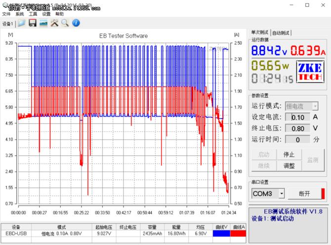This screenshot has width=331, height=245.
Task: Export the chart image via picture icon
Action: coord(43,23)
